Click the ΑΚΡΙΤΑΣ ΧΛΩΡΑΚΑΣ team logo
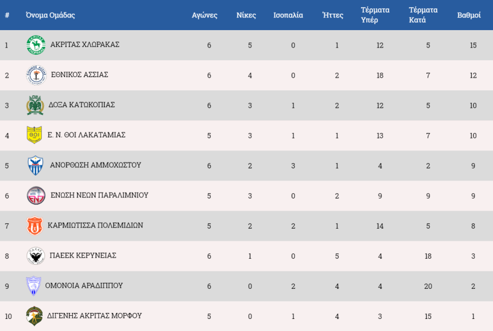 [36, 45]
